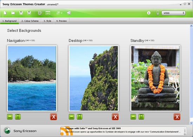The image size is (193, 137).
Task: Switch to the 1. Background tab
Action: (x=9, y=21)
